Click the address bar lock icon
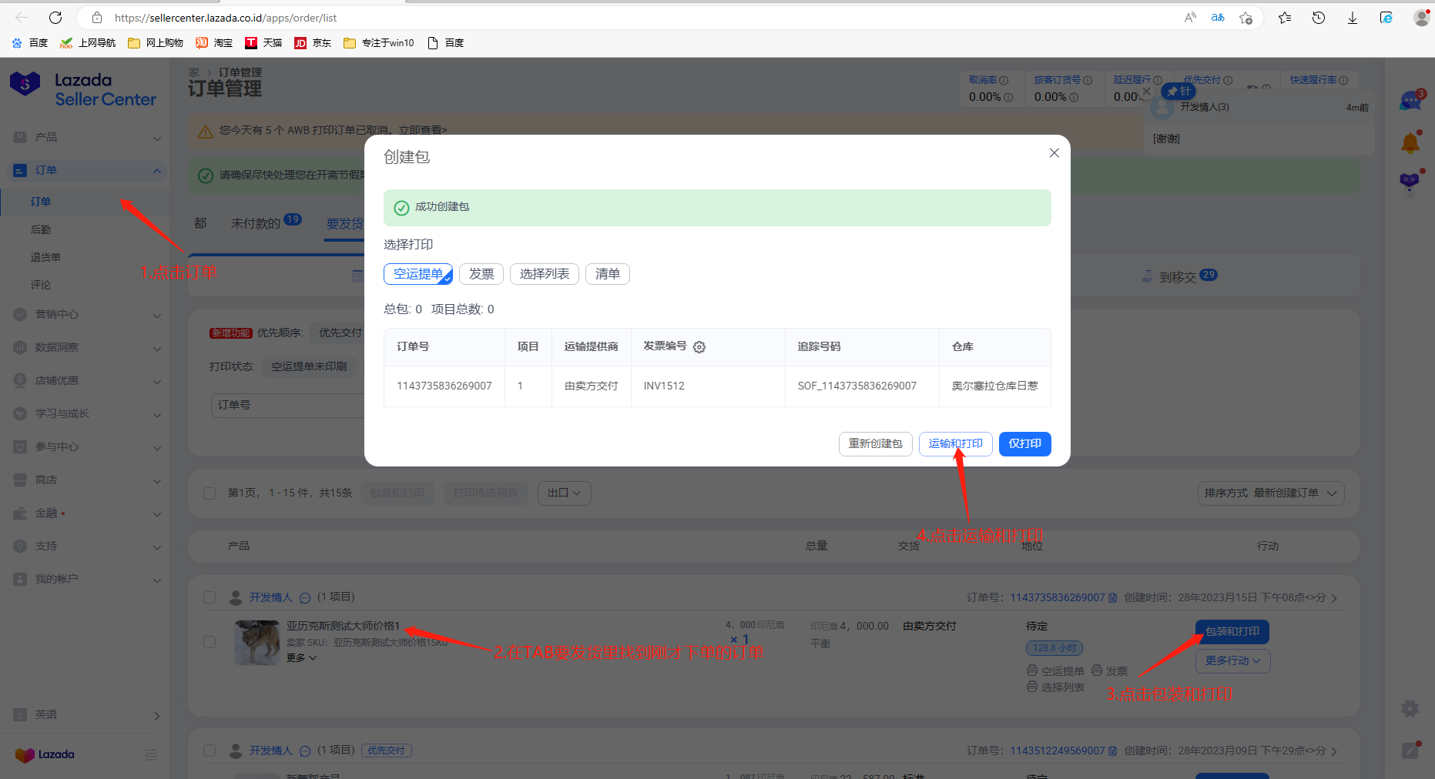The width and height of the screenshot is (1435, 779). coord(97,17)
